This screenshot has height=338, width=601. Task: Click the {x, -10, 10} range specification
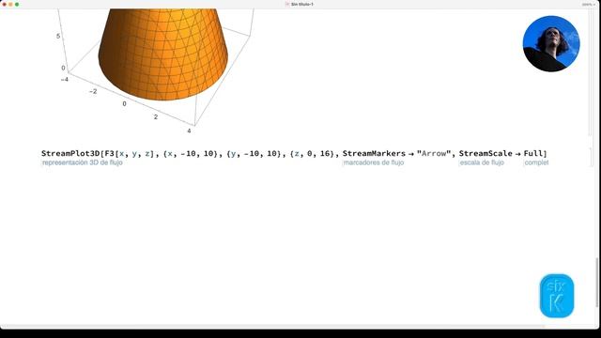pyautogui.click(x=191, y=153)
